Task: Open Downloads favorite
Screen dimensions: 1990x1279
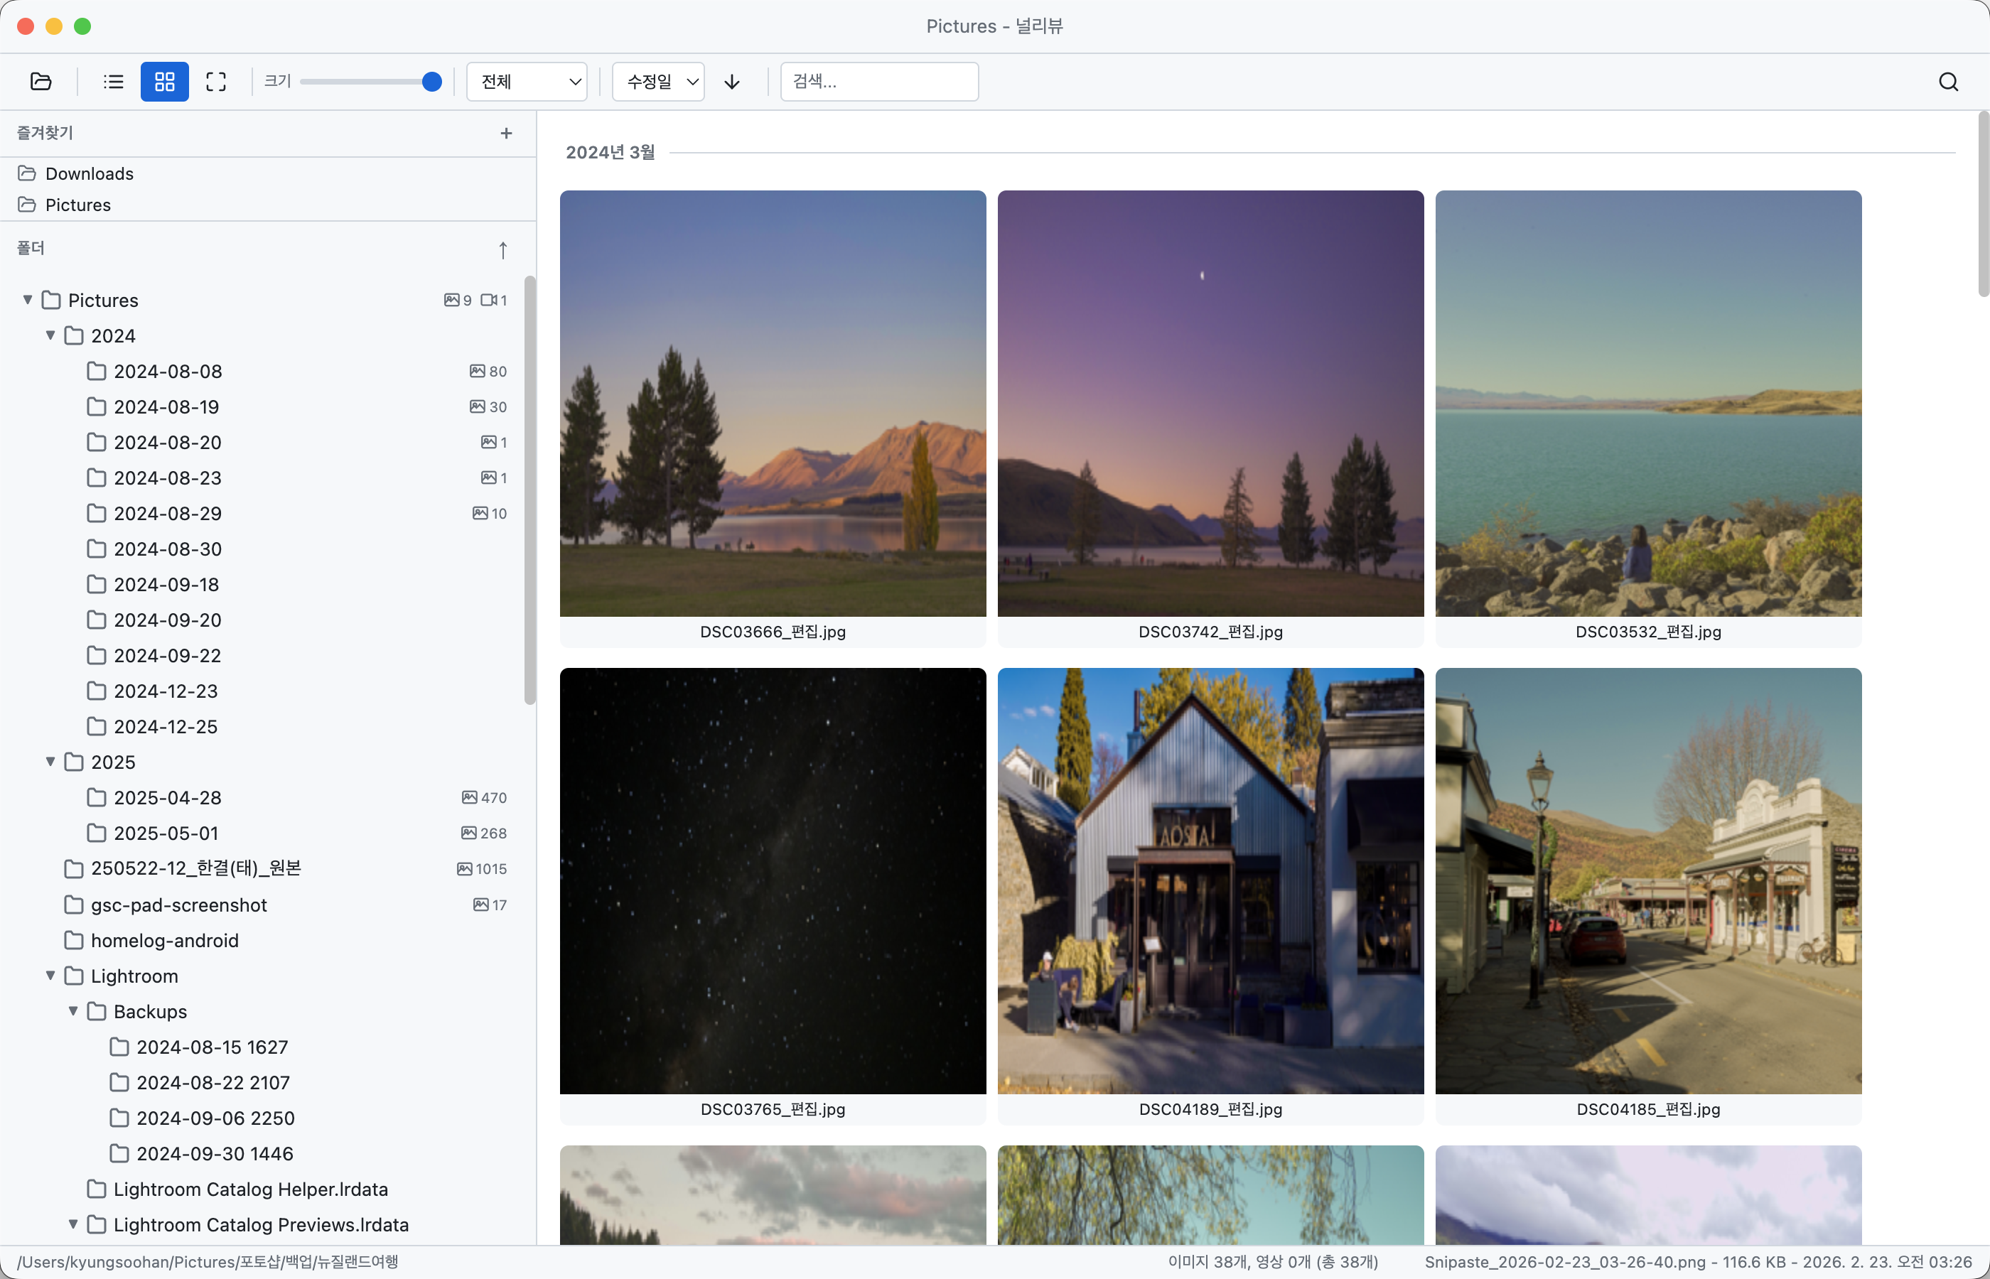Action: [89, 173]
